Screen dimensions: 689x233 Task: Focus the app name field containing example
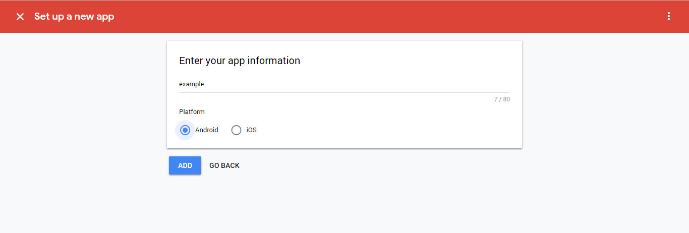[x=344, y=84]
